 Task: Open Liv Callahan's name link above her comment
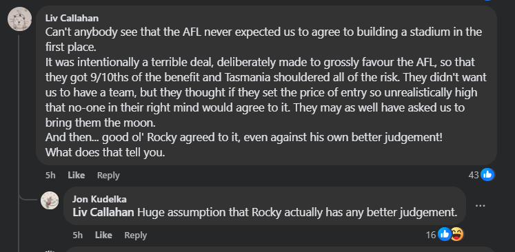click(x=72, y=18)
